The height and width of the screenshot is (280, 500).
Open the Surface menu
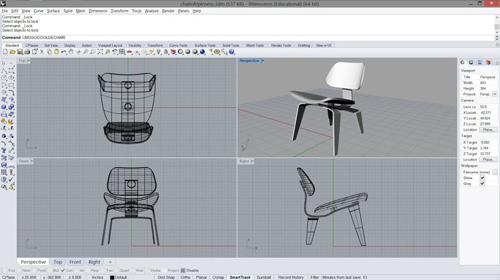click(53, 11)
